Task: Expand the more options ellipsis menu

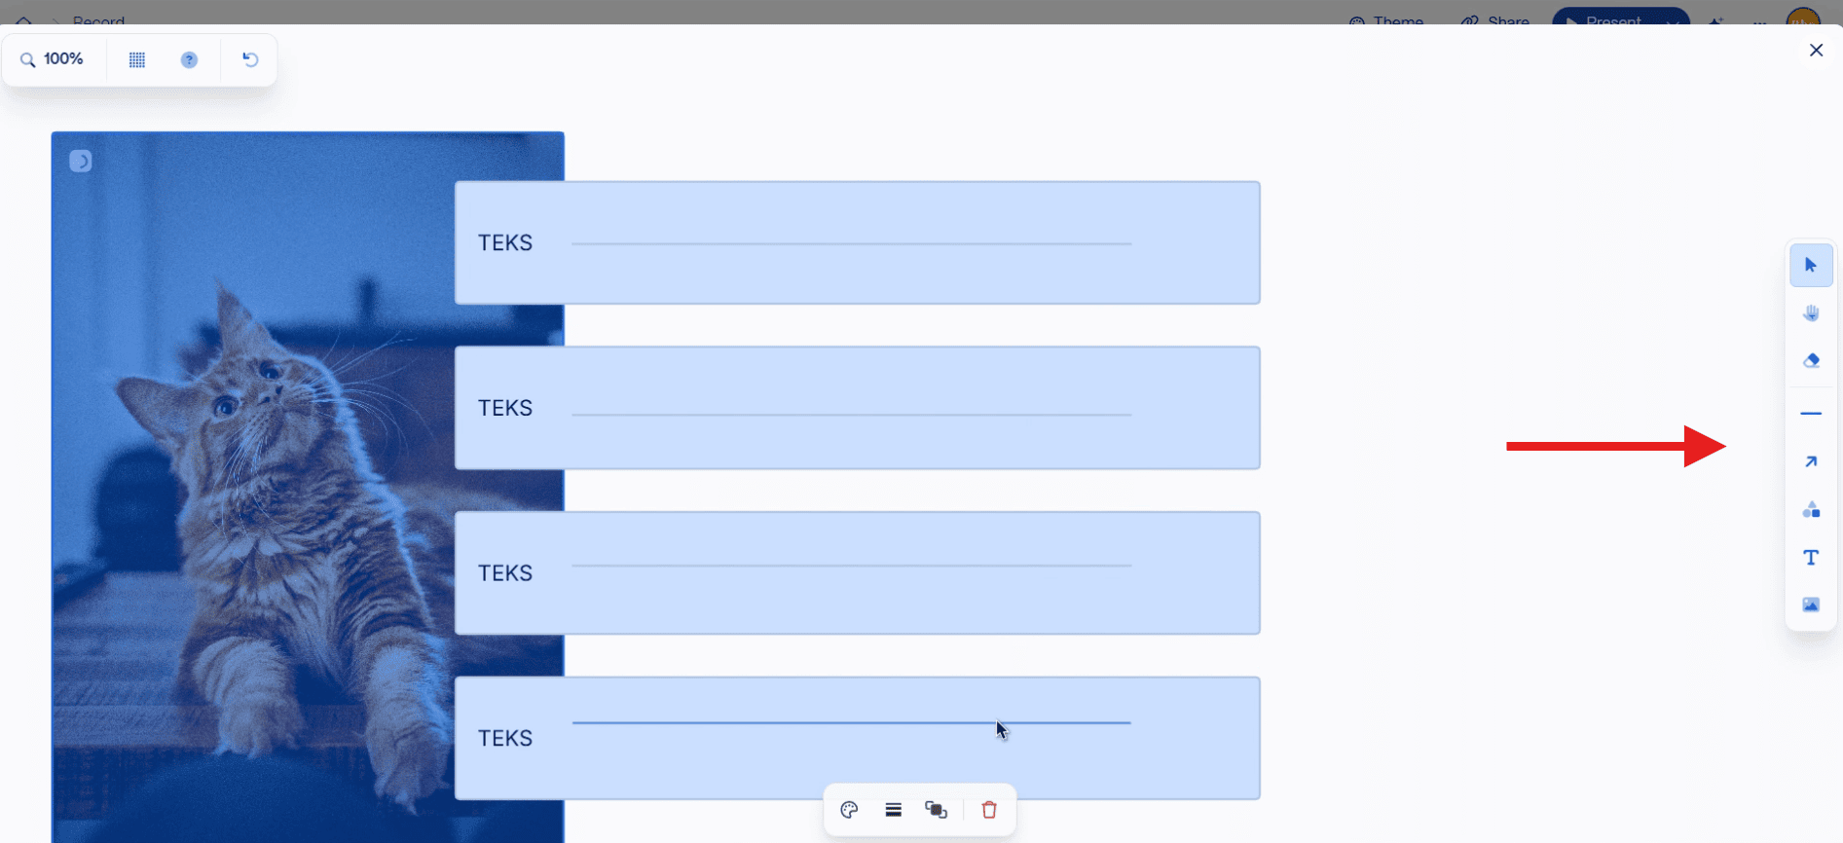Action: [1758, 23]
